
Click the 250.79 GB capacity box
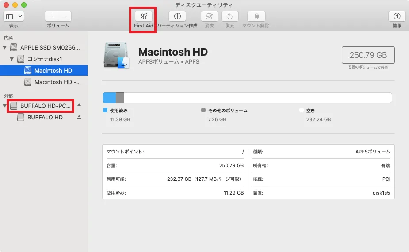368,55
